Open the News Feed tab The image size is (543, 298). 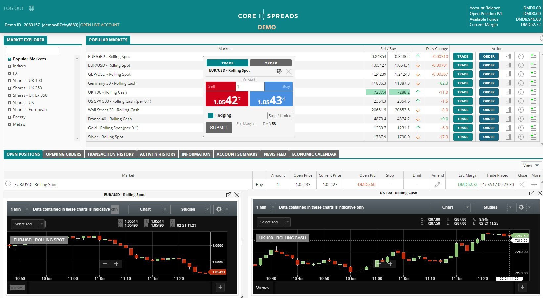coord(275,154)
